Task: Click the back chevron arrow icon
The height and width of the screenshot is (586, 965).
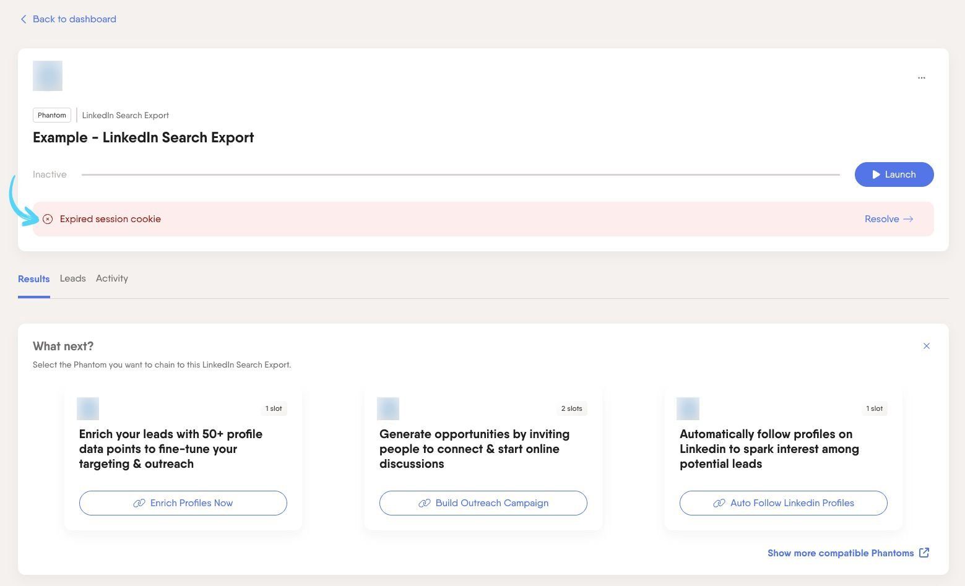Action: [24, 19]
